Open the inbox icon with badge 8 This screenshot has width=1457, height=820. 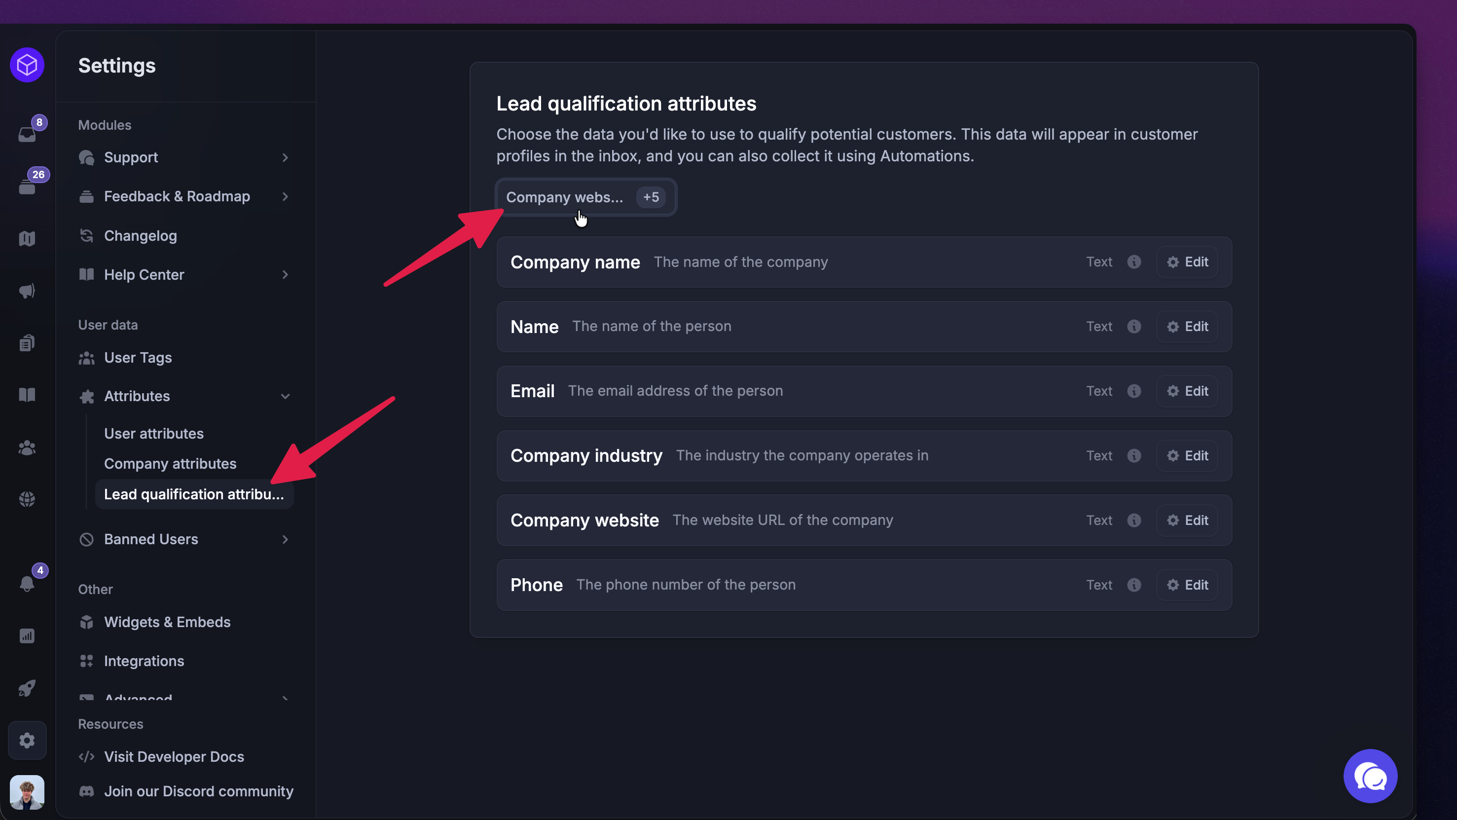[27, 134]
